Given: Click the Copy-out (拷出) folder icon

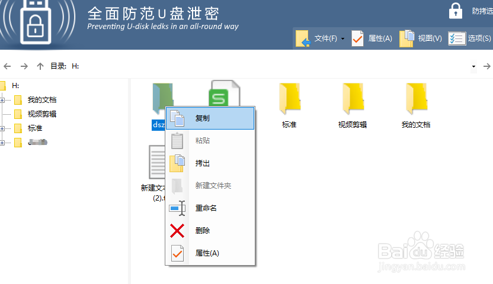Looking at the screenshot, I should pyautogui.click(x=177, y=163).
